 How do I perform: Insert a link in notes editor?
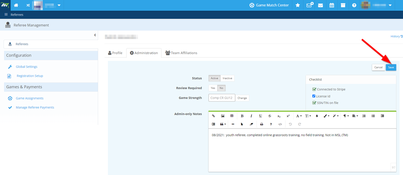pyautogui.click(x=213, y=116)
